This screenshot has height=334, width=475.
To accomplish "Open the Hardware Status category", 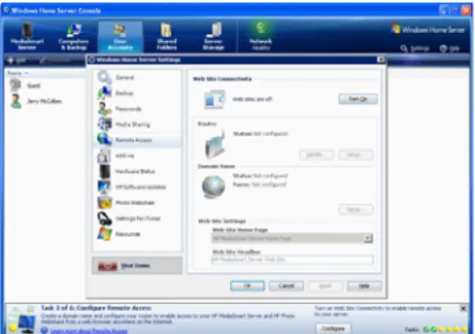I will coord(137,171).
